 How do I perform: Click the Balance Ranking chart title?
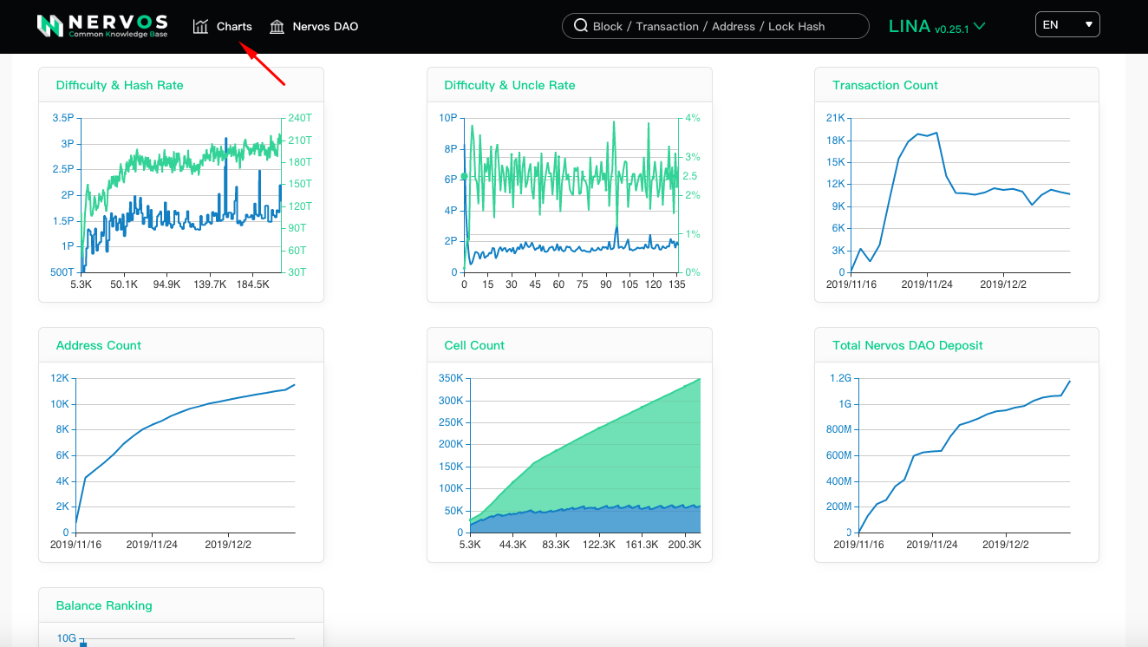point(104,605)
